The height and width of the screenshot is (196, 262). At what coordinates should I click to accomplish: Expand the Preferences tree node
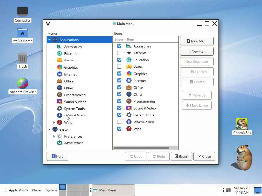(54, 136)
